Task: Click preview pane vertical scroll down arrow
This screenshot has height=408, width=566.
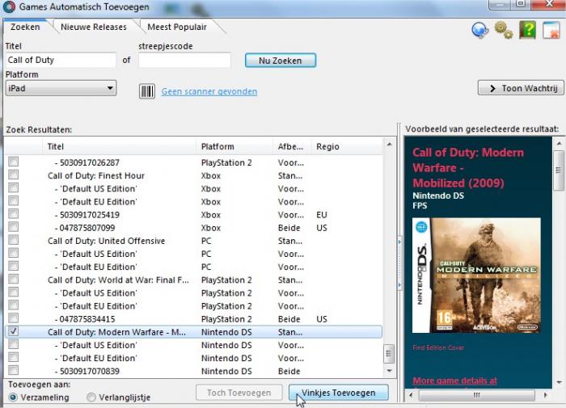Action: [x=560, y=382]
